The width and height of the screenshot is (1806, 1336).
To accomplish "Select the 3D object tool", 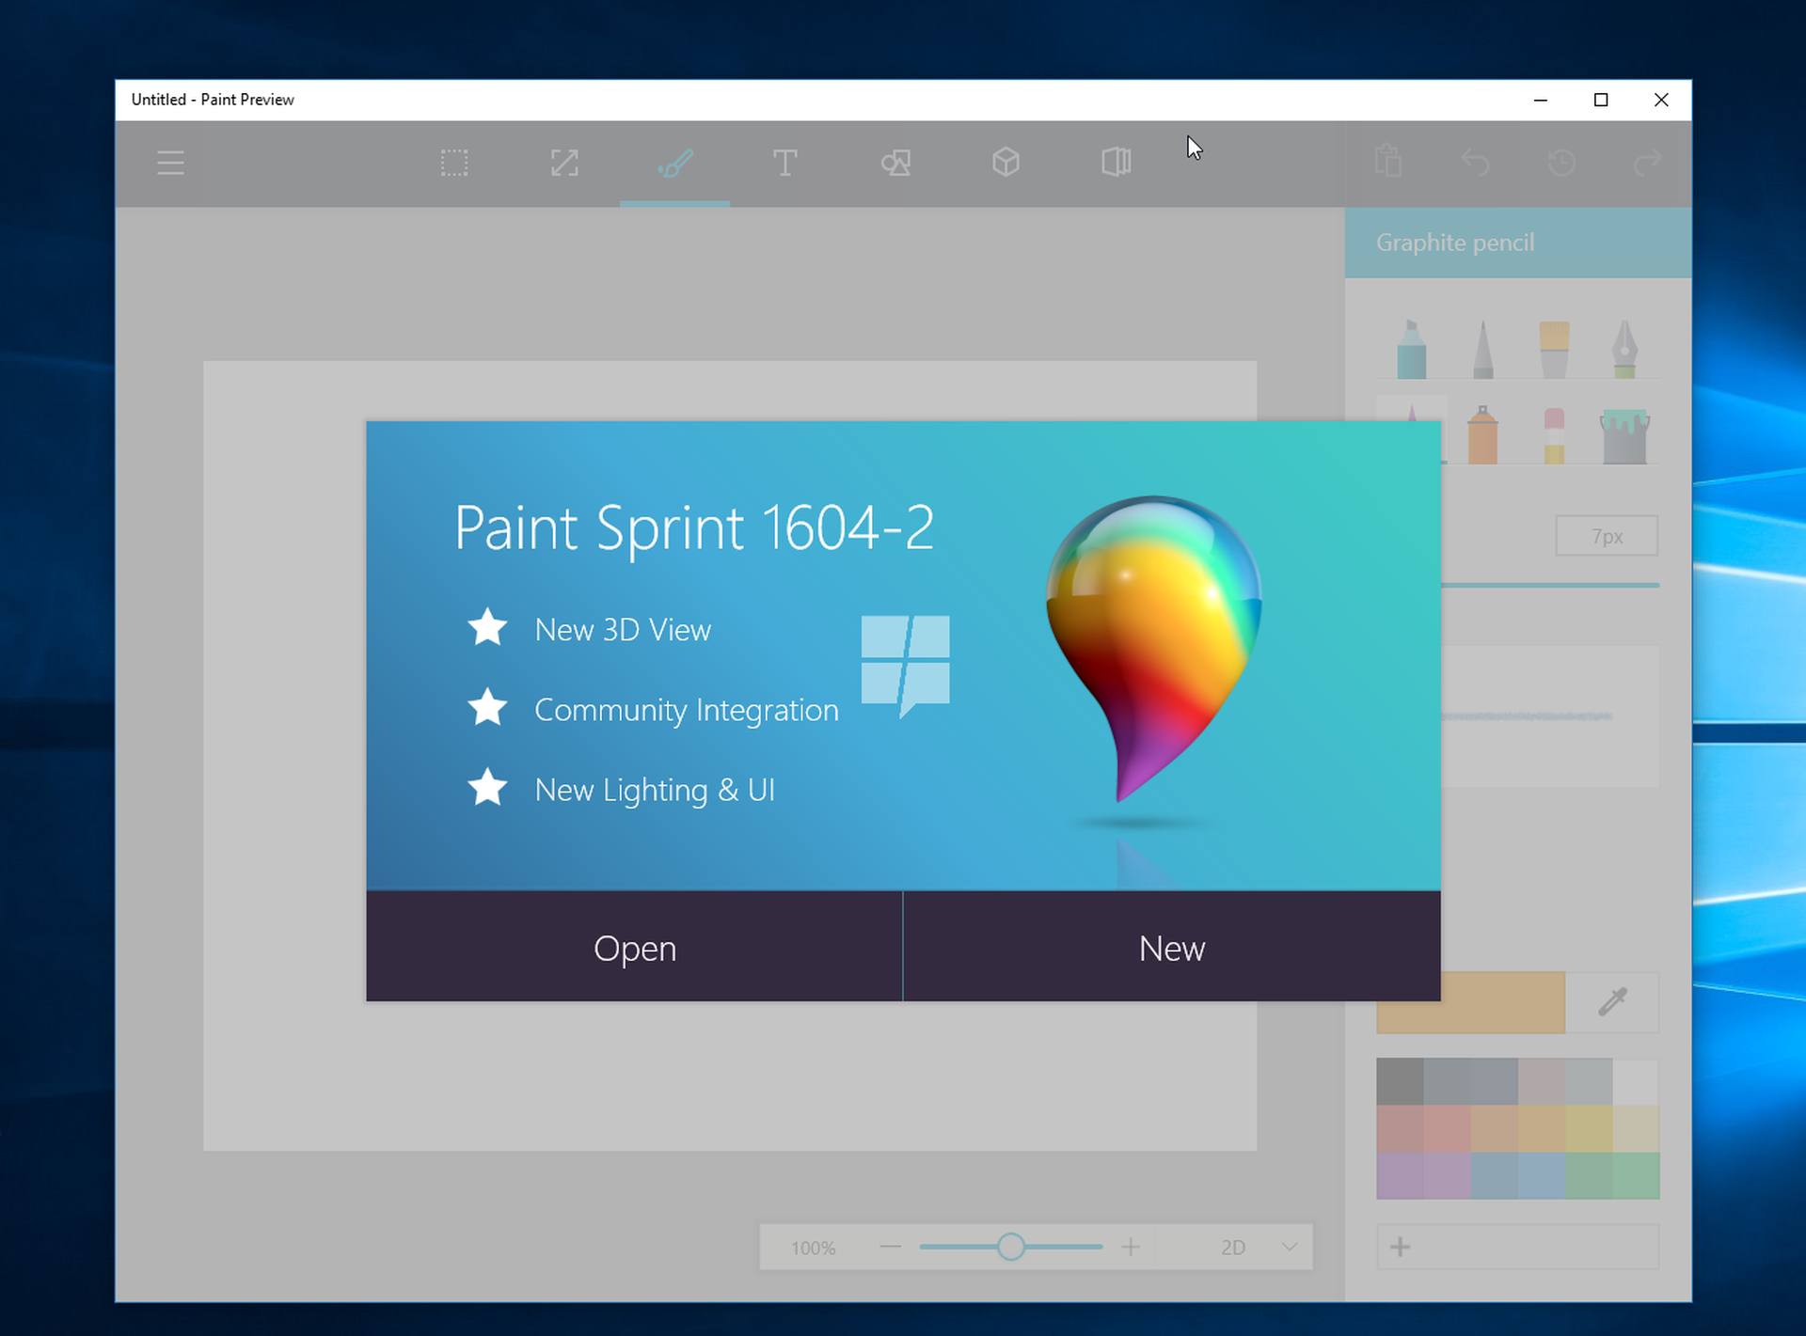I will click(x=1006, y=162).
